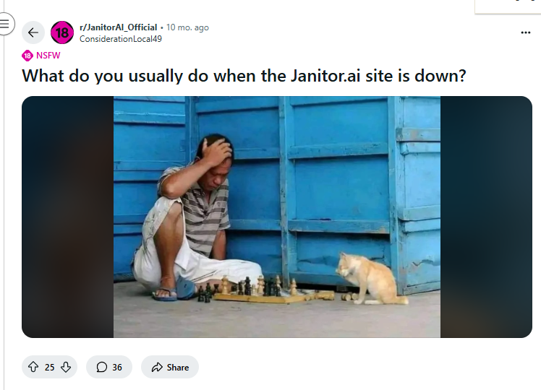Open the 36 comments section

(109, 367)
